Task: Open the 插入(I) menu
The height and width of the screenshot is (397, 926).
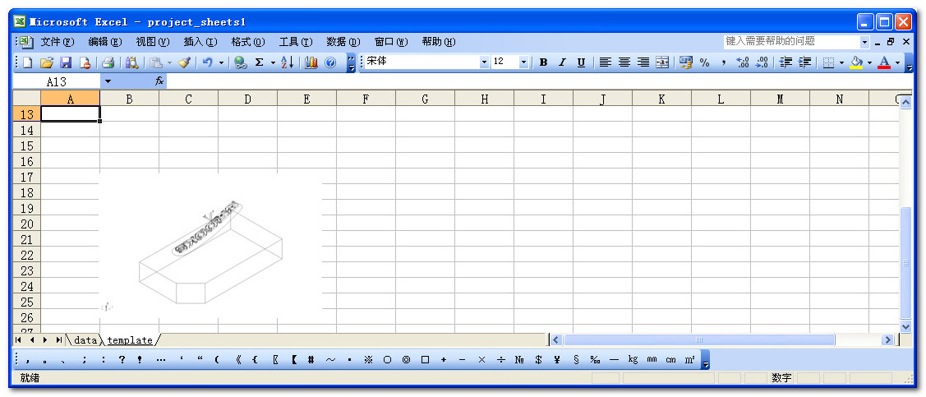Action: pos(200,42)
